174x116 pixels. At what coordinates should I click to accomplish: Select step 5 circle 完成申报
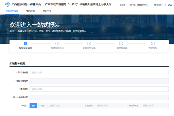(x=153, y=43)
